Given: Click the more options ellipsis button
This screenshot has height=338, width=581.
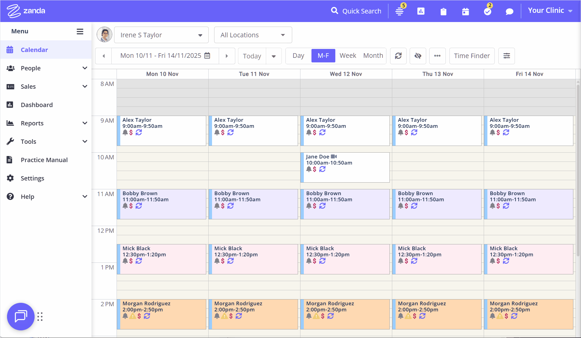Looking at the screenshot, I should [x=437, y=56].
